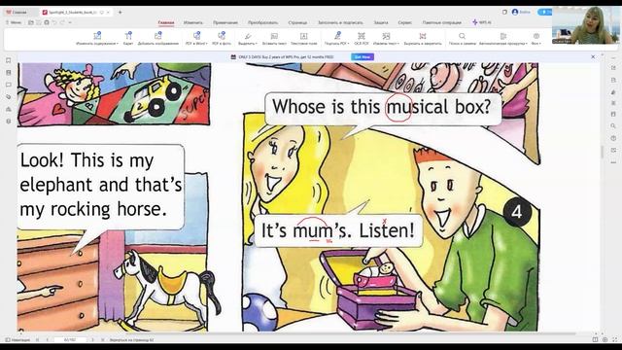622x350 pixels.
Task: Switch to Заполнить и подписать tab
Action: (340, 22)
